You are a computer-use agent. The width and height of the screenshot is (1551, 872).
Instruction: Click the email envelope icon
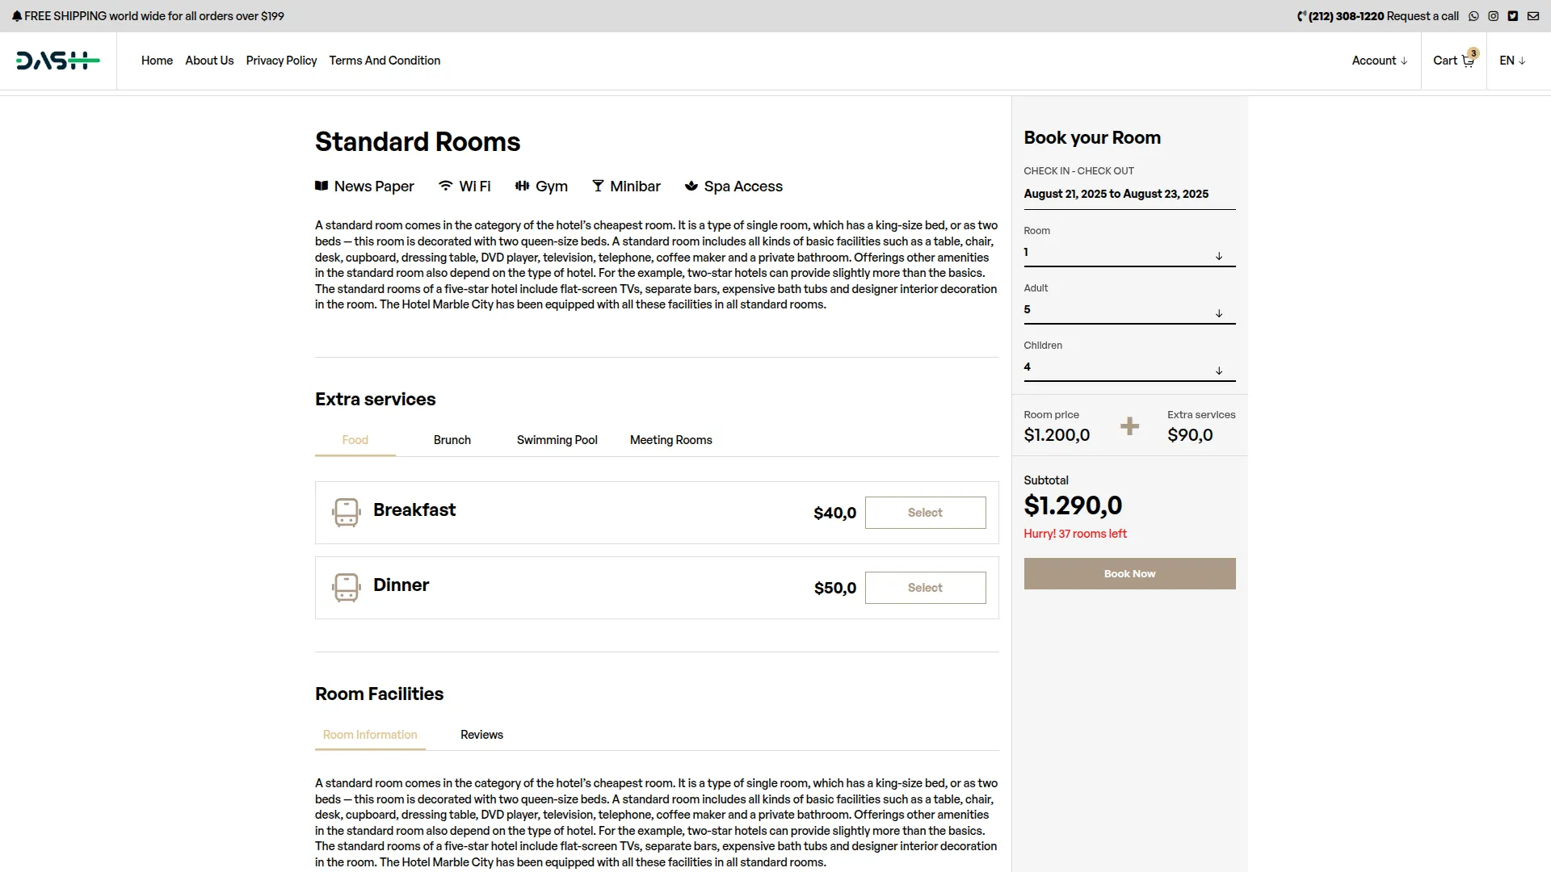pos(1532,16)
